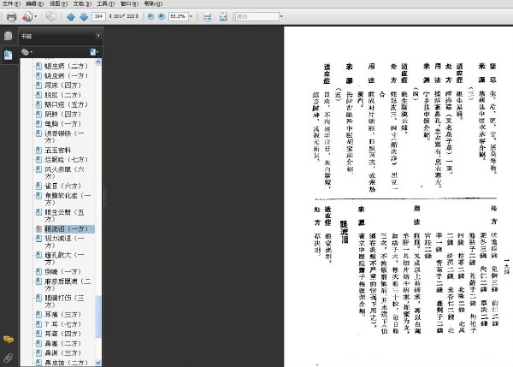Zoom out with the minus button
The height and width of the screenshot is (367, 513).
[150, 16]
